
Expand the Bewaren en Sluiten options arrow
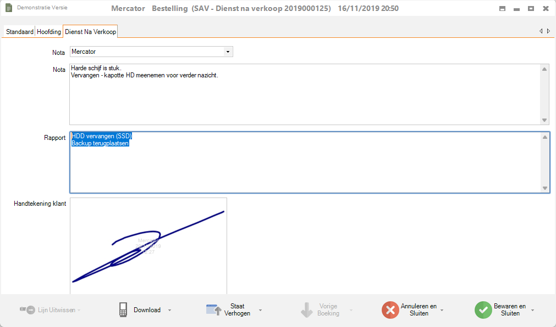click(x=532, y=311)
